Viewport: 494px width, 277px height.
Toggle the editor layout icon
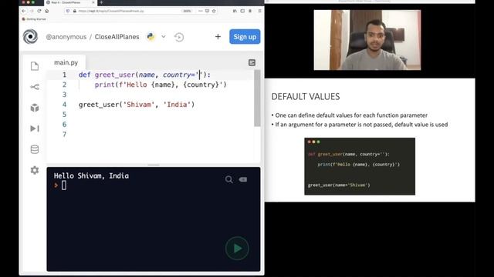coord(252,63)
